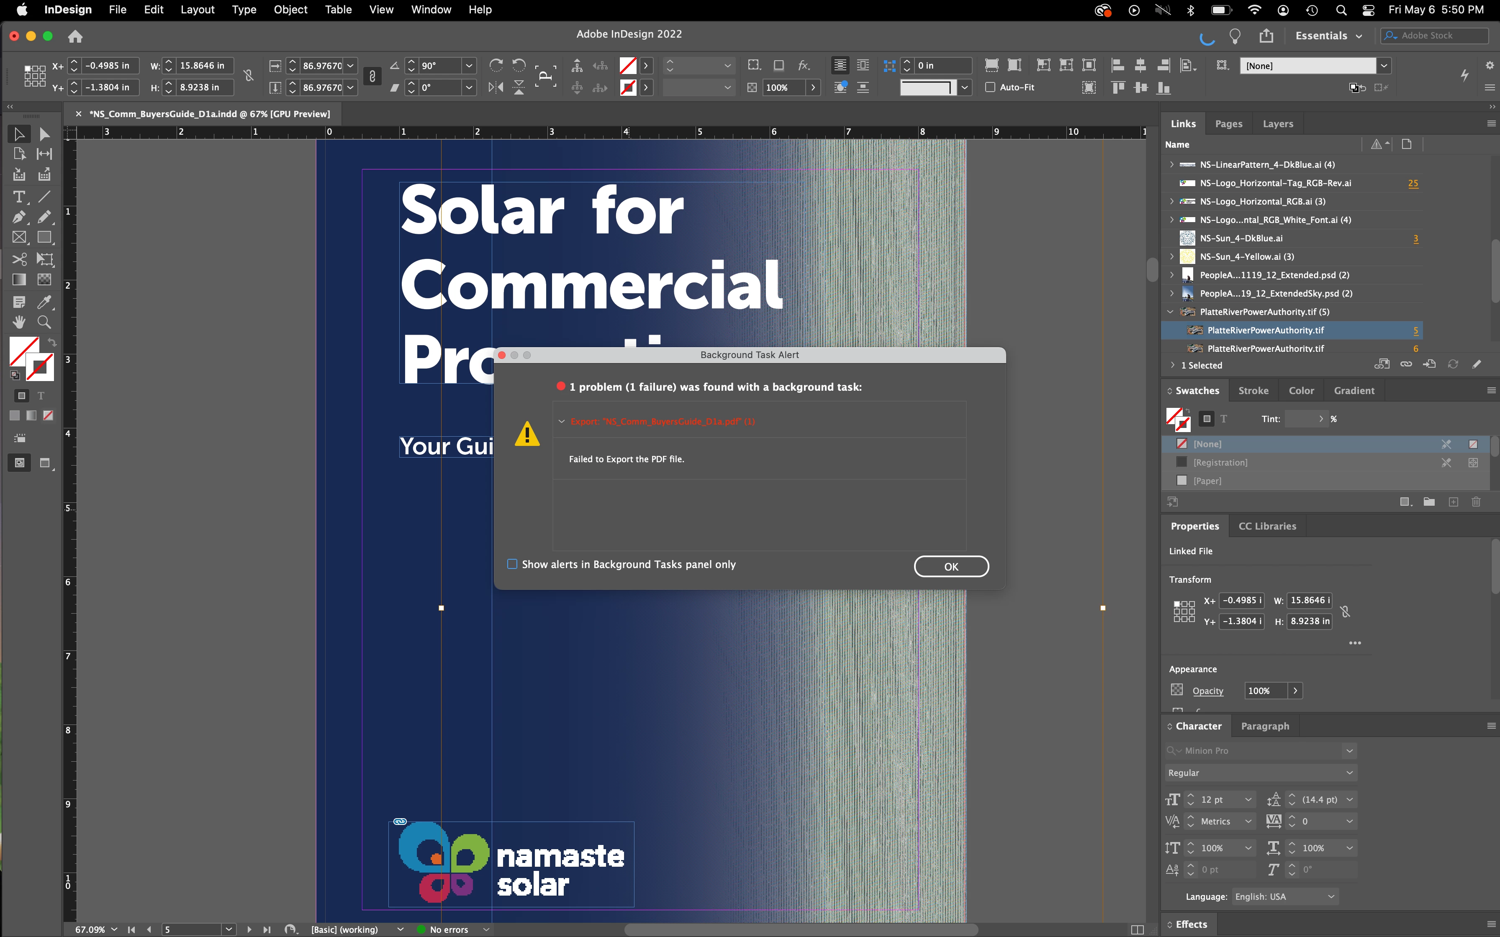Image resolution: width=1500 pixels, height=937 pixels.
Task: Enable Show alerts in Background Tasks panel only
Action: click(x=512, y=564)
